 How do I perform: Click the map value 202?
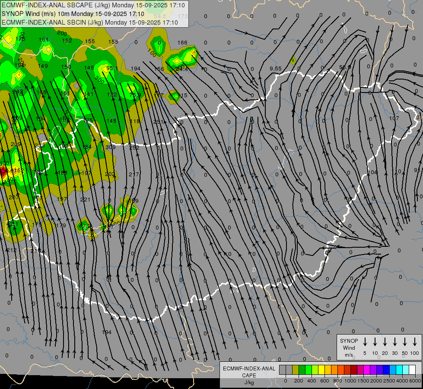(110, 174)
